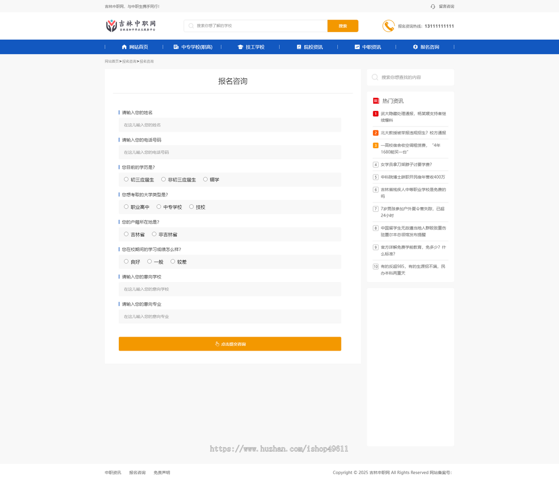Open the 免责声明 footer link
The image size is (559, 481).
pyautogui.click(x=161, y=472)
